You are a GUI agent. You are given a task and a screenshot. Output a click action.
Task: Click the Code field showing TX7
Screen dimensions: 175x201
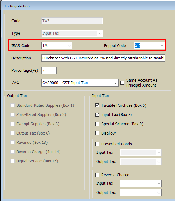pyautogui.click(x=72, y=21)
